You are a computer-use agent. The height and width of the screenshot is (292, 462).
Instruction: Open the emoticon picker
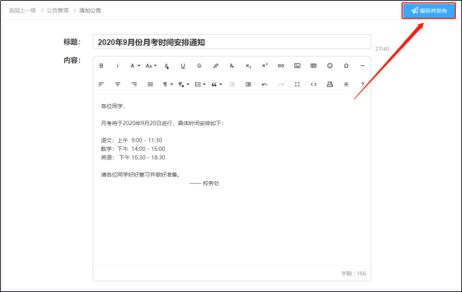pyautogui.click(x=330, y=66)
